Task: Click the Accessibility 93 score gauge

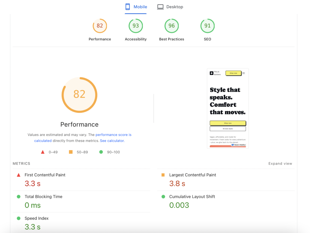Action: (136, 26)
